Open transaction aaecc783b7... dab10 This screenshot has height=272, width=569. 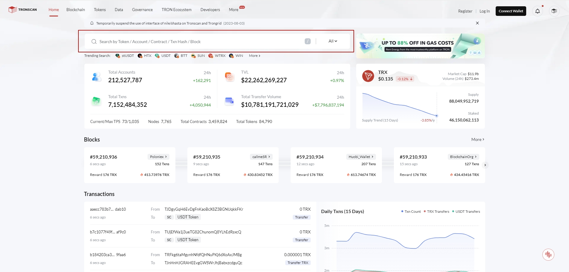(108, 209)
